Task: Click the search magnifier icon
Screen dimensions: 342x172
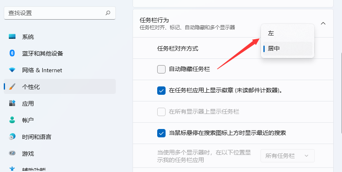Action: click(x=108, y=13)
